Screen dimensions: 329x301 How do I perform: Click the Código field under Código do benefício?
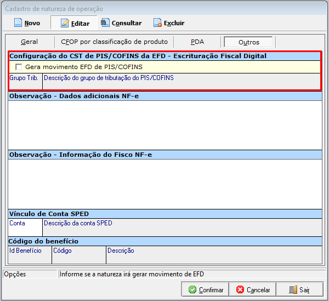(78, 257)
